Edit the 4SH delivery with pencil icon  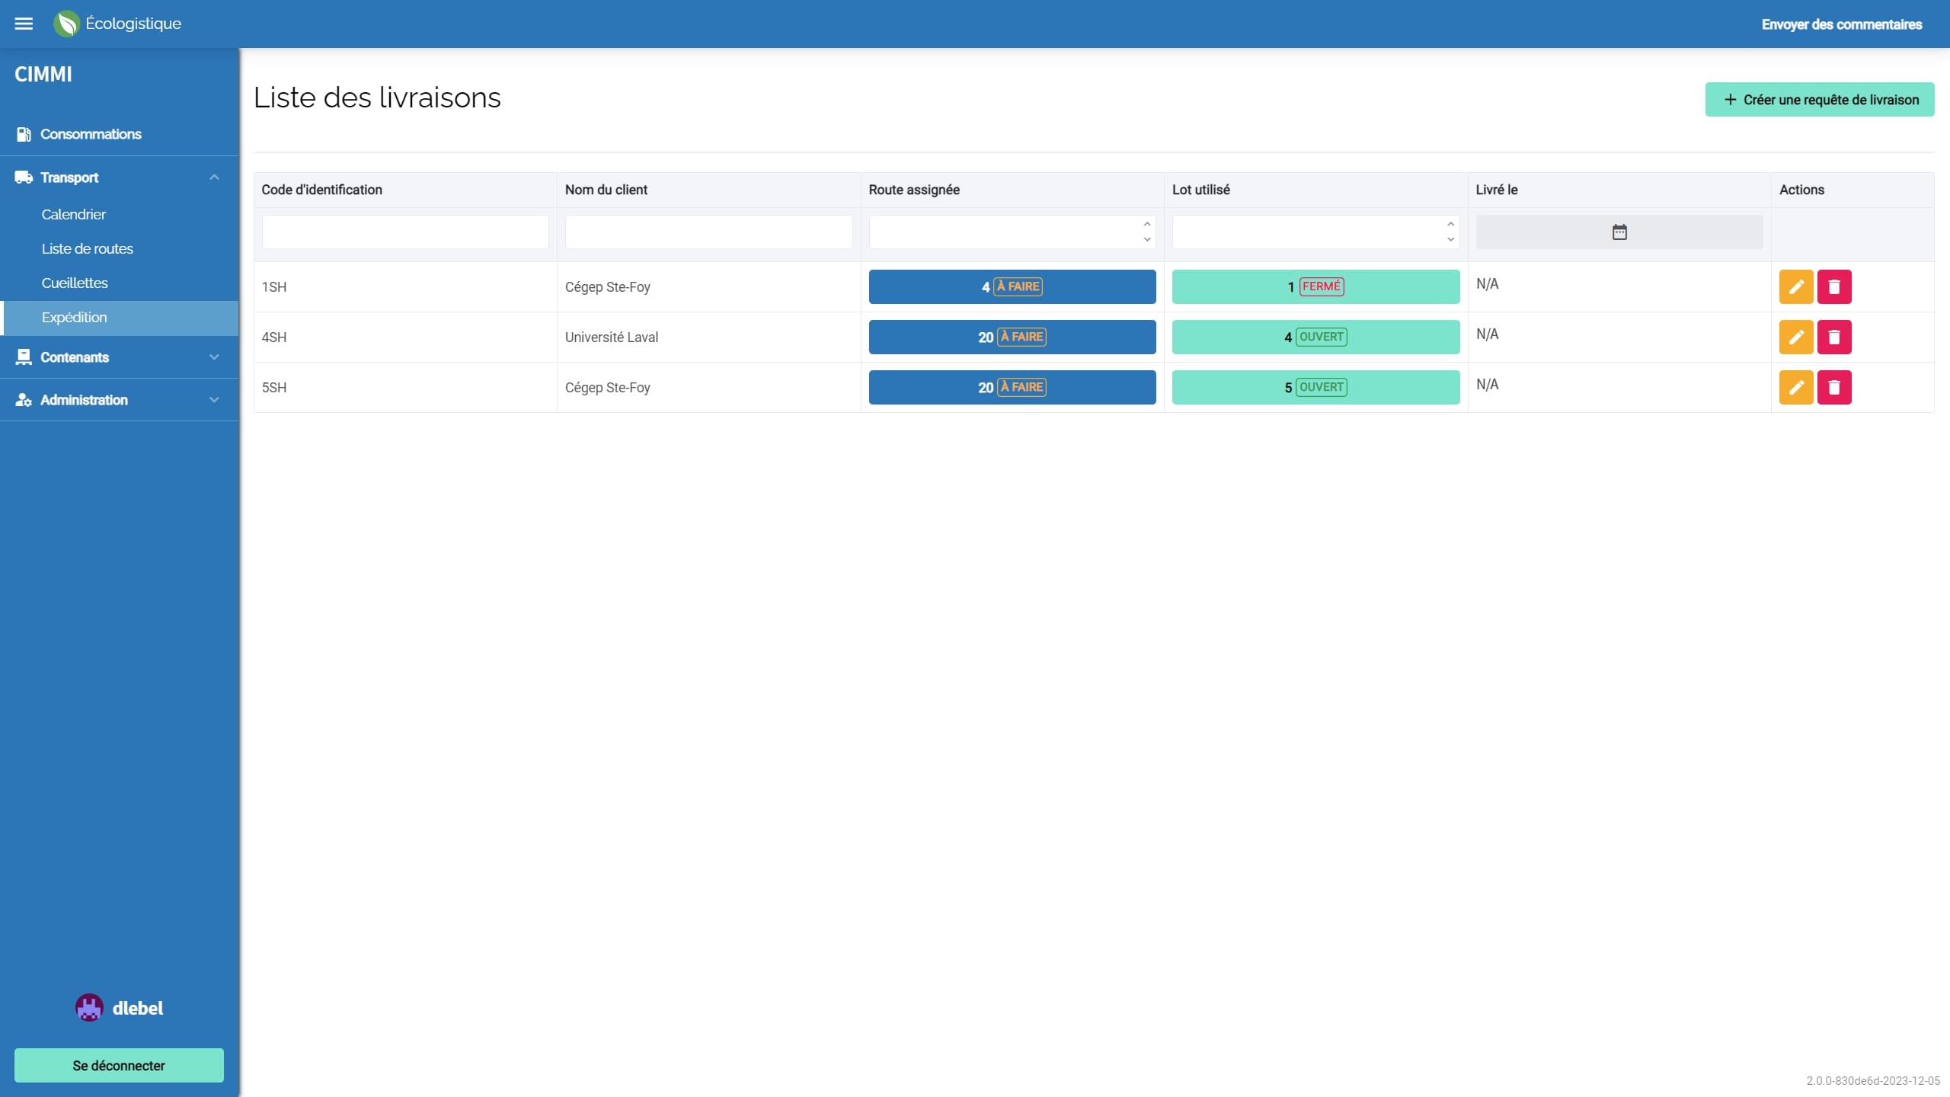(1795, 337)
